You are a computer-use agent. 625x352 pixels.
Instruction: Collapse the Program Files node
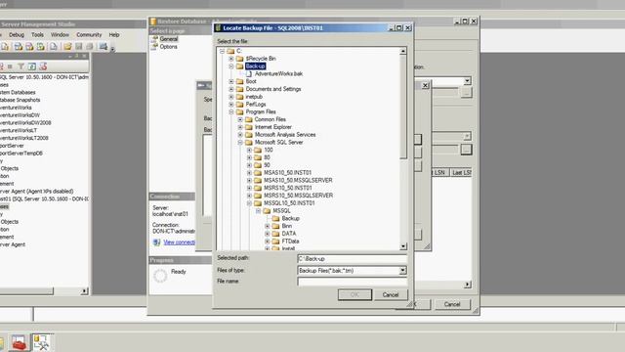point(231,111)
